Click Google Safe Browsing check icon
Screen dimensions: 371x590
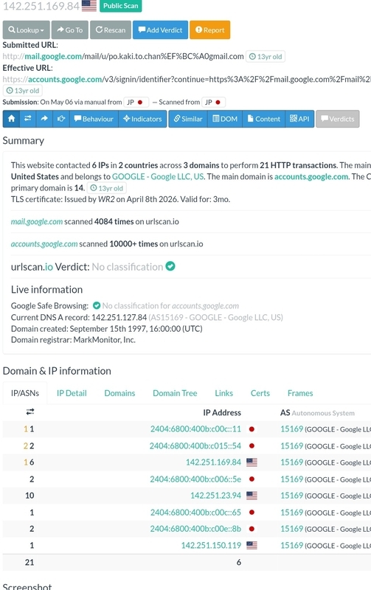pyautogui.click(x=97, y=305)
